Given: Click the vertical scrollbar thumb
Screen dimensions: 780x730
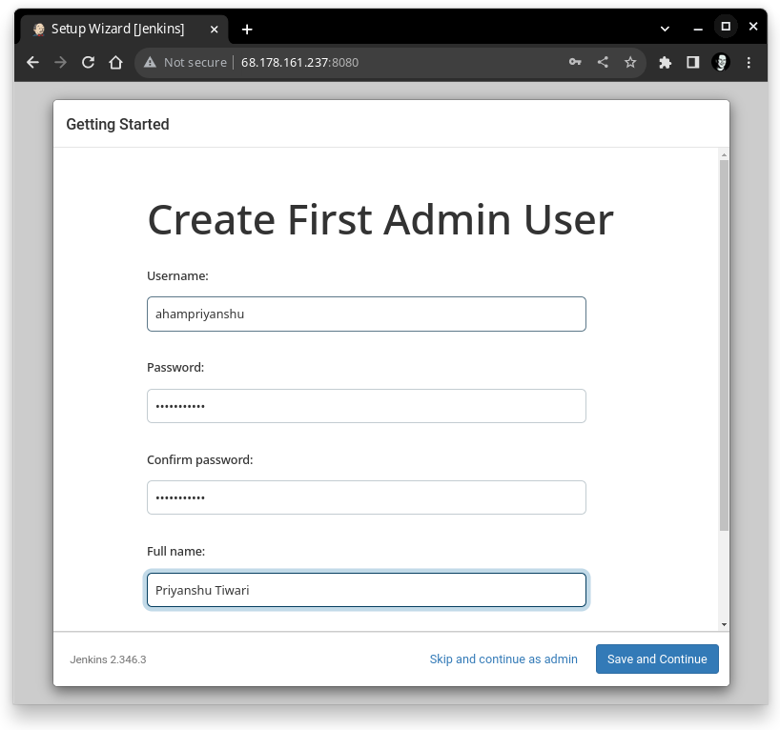Looking at the screenshot, I should click(724, 345).
